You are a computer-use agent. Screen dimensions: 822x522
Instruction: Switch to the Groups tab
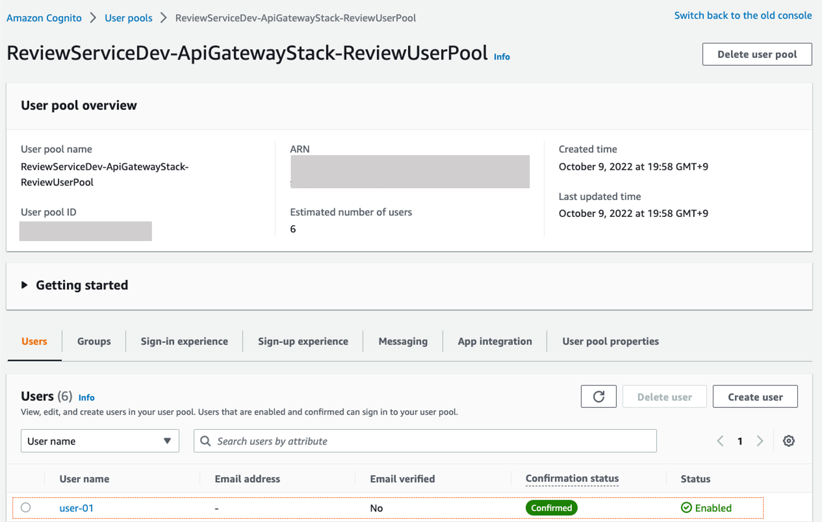pyautogui.click(x=94, y=341)
